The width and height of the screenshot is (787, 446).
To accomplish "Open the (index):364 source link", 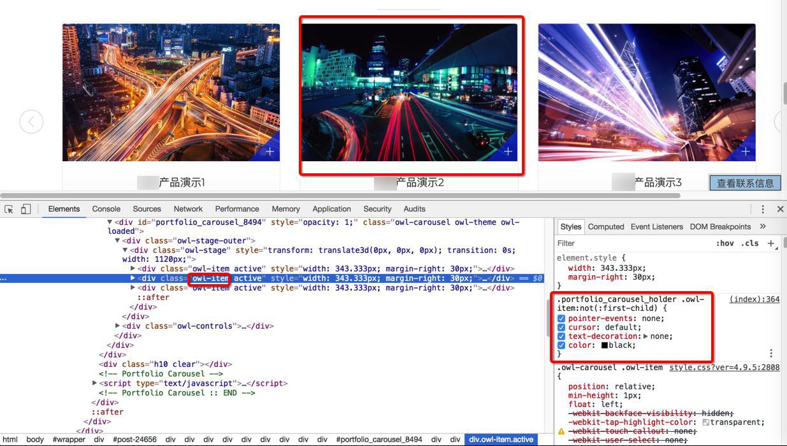I will [755, 299].
